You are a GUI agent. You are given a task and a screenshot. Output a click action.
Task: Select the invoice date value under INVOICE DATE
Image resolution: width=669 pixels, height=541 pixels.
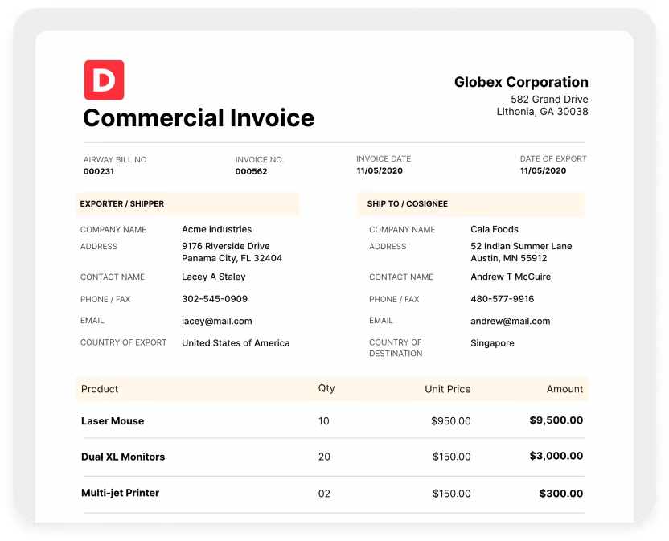pyautogui.click(x=380, y=170)
